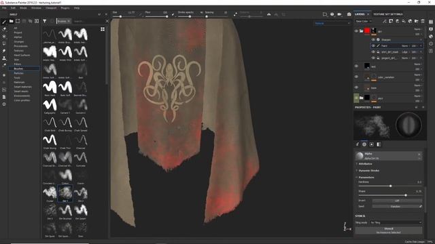The width and height of the screenshot is (435, 244).
Task: Click the shelf filter funnel icon
Action: click(x=44, y=21)
